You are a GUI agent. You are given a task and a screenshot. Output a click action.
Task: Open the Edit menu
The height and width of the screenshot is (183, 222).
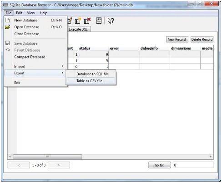tap(19, 13)
